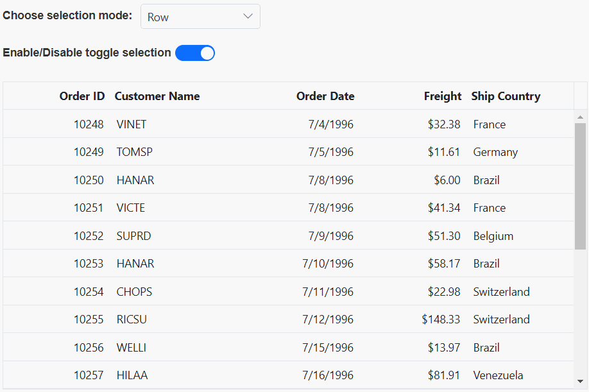589x392 pixels.
Task: Click freight value $41.34
Action: click(444, 208)
